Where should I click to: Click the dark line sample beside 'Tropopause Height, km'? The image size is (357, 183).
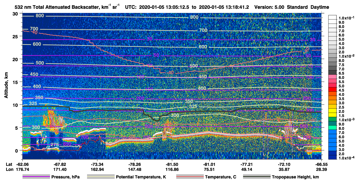click(256, 177)
